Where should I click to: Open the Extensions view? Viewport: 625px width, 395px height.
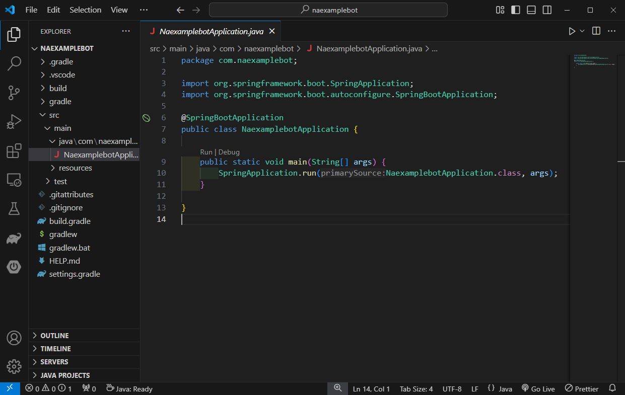(14, 150)
